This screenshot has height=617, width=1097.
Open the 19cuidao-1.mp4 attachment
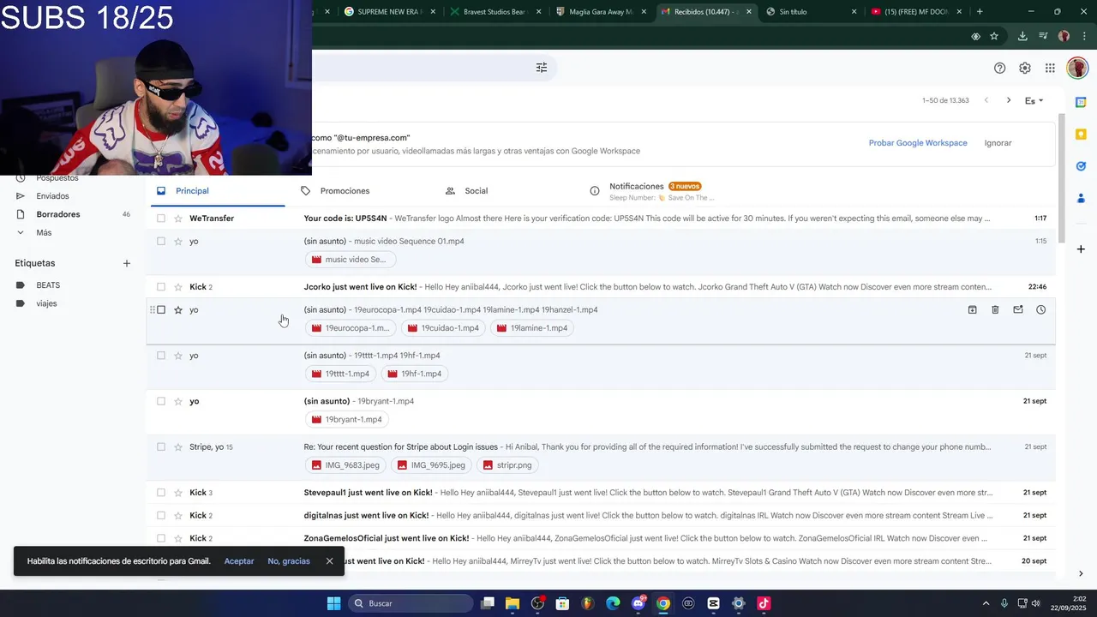443,328
